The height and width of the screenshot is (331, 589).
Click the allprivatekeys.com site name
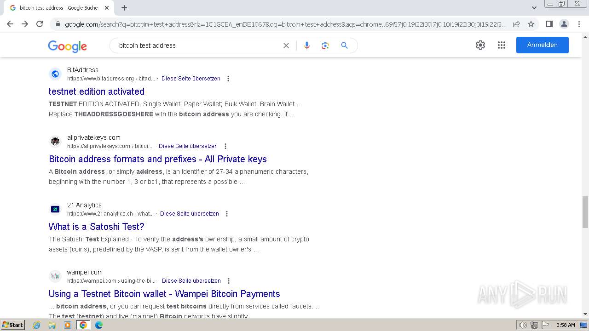point(94,137)
